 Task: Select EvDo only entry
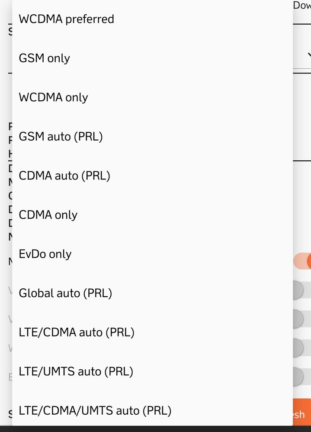point(45,254)
